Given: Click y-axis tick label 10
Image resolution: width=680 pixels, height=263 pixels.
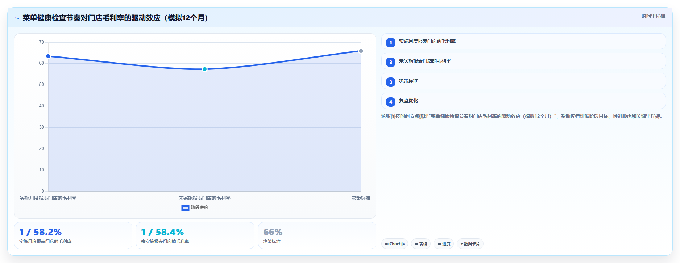Looking at the screenshot, I should pyautogui.click(x=42, y=170).
